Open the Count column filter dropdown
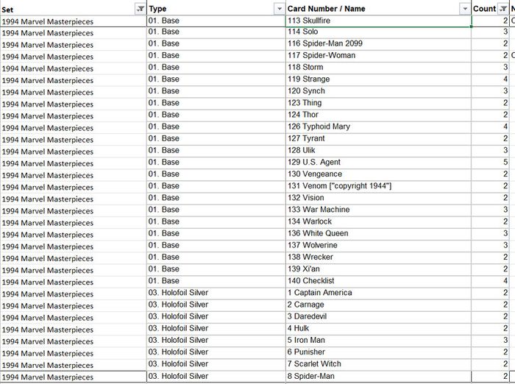Image resolution: width=515 pixels, height=384 pixels. click(502, 9)
